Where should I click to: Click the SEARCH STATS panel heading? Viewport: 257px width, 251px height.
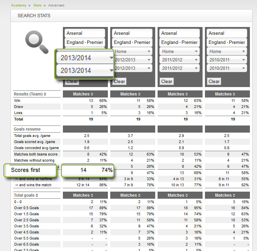[34, 16]
